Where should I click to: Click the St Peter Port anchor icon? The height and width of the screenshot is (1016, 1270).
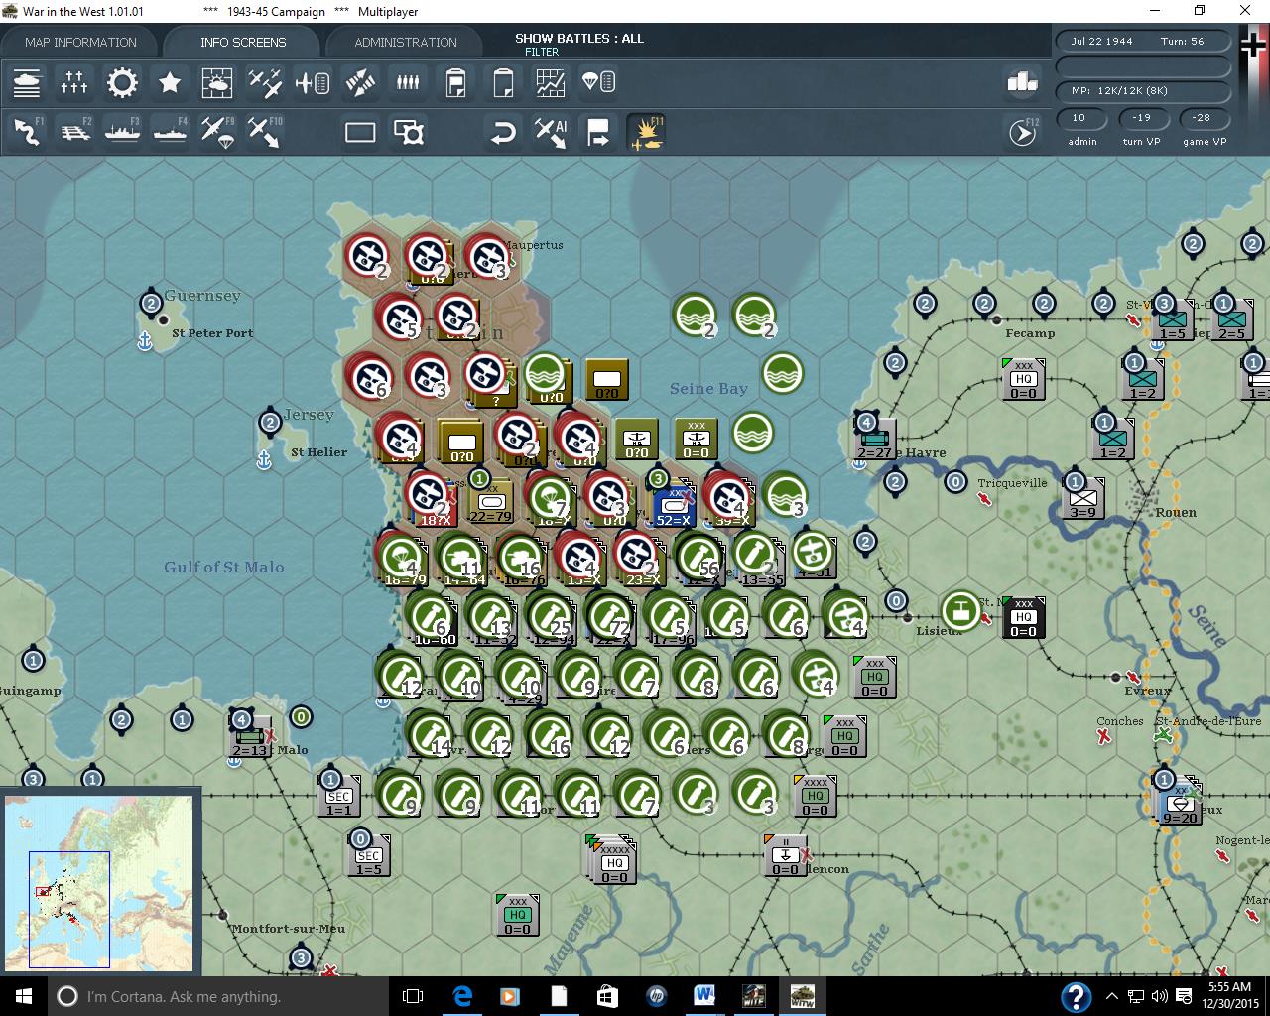point(145,341)
